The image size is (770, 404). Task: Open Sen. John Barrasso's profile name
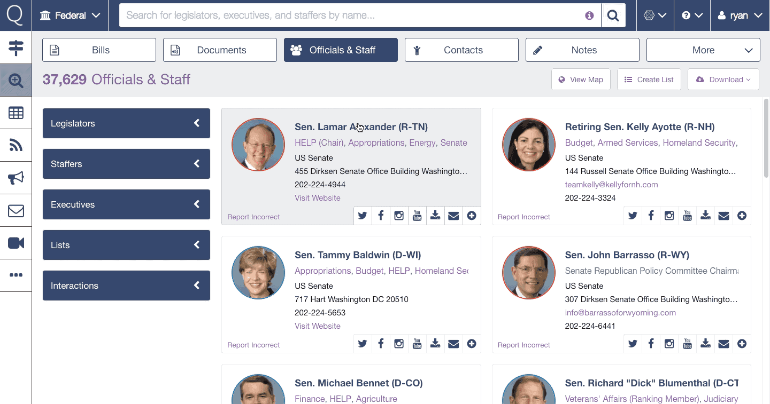[x=627, y=255]
